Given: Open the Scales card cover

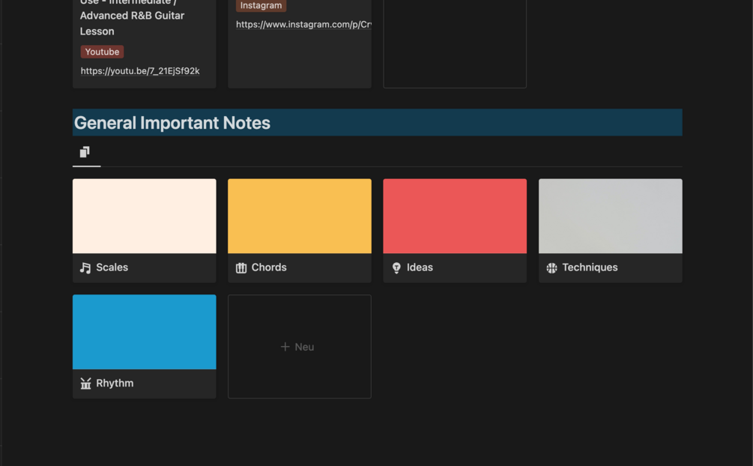Looking at the screenshot, I should [144, 216].
